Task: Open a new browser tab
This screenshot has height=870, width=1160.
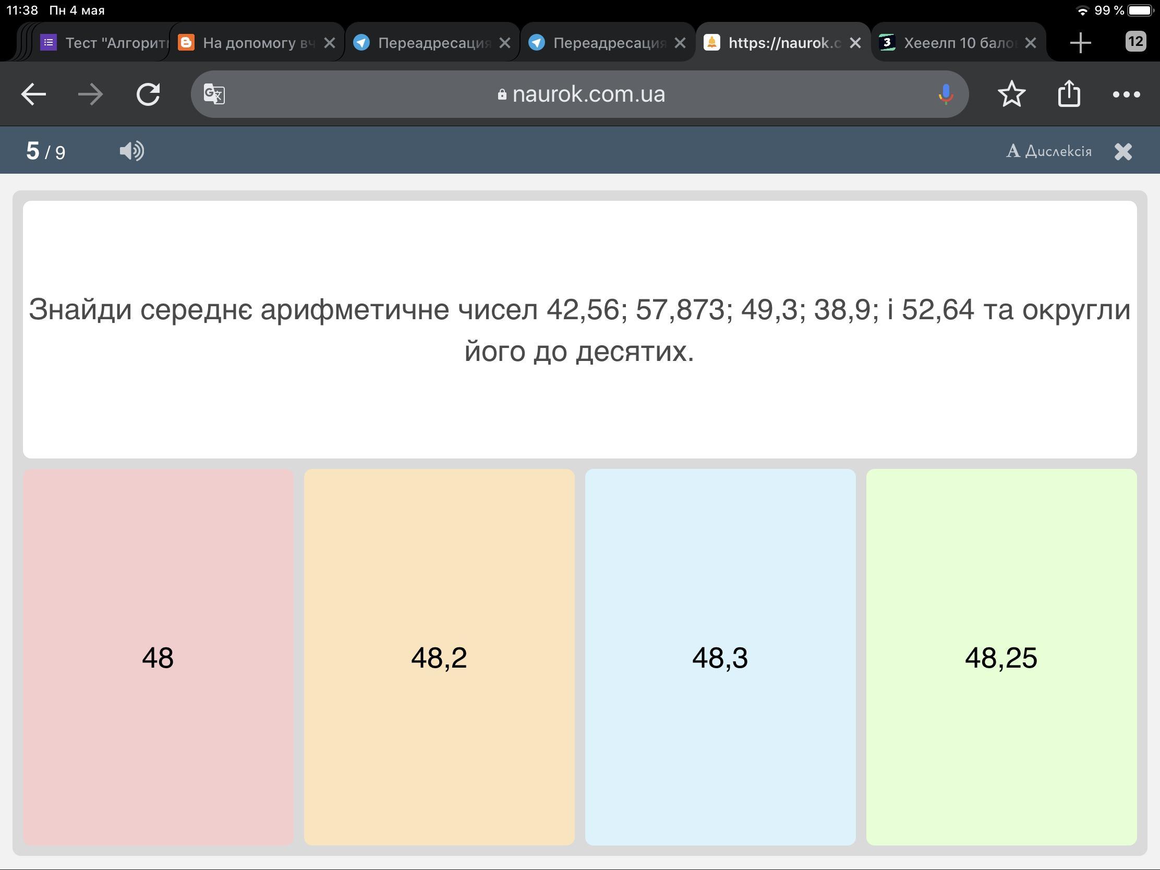Action: coord(1080,42)
